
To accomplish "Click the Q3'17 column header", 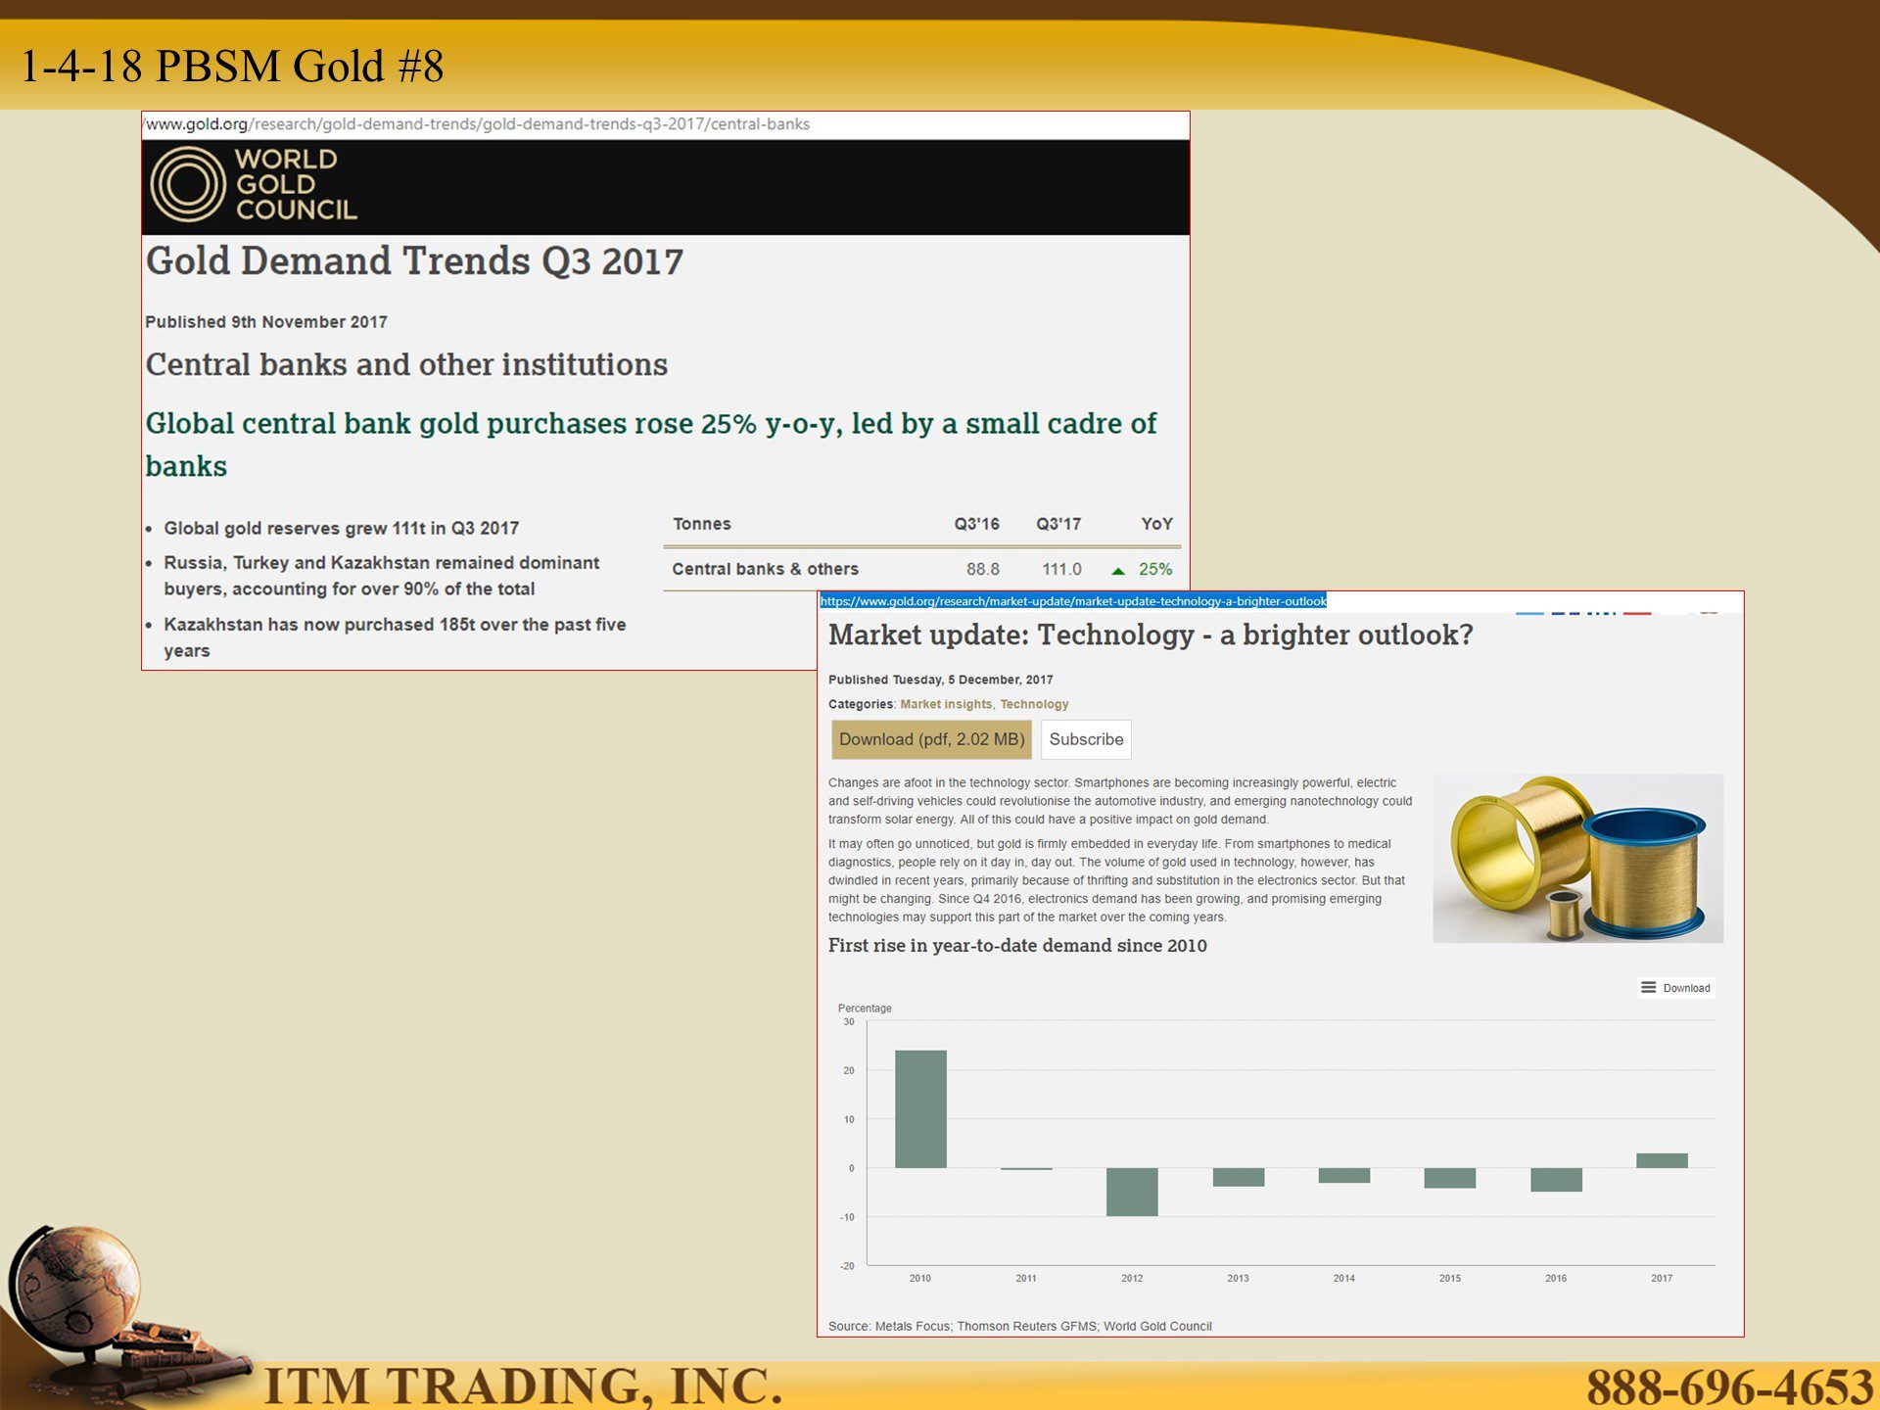I will (1058, 524).
